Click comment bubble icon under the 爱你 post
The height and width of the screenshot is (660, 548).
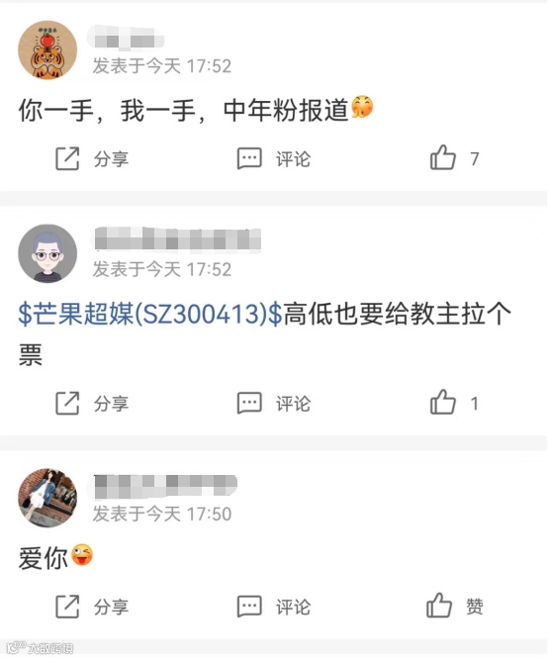pyautogui.click(x=249, y=607)
